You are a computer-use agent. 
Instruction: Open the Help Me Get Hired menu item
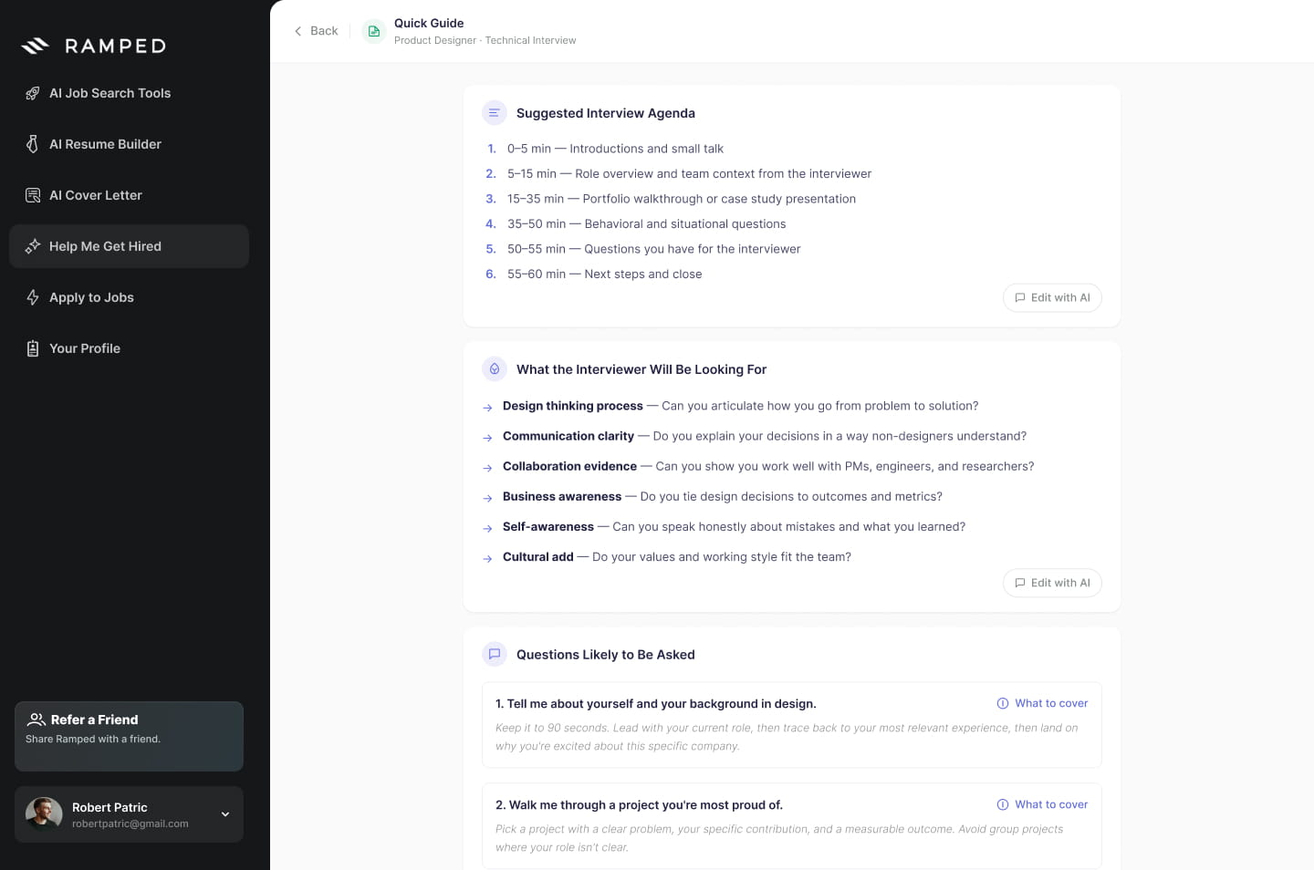129,246
